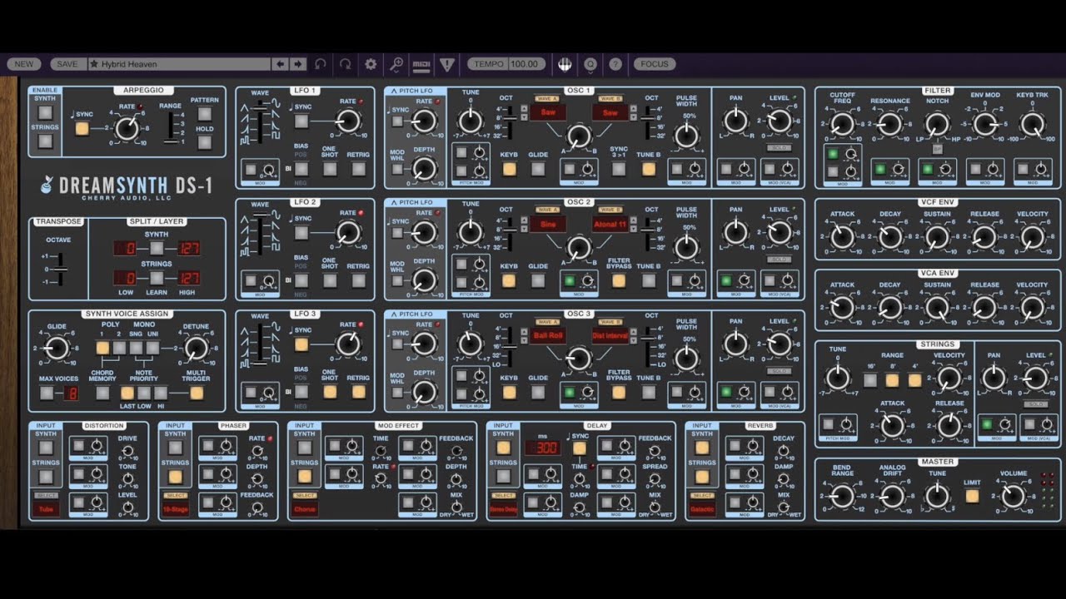Open OSC 3 Wave B Dist Interval selector
Viewport: 1066px width, 599px height.
610,336
